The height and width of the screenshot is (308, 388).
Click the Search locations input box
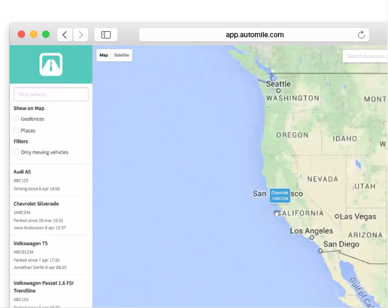pos(365,56)
